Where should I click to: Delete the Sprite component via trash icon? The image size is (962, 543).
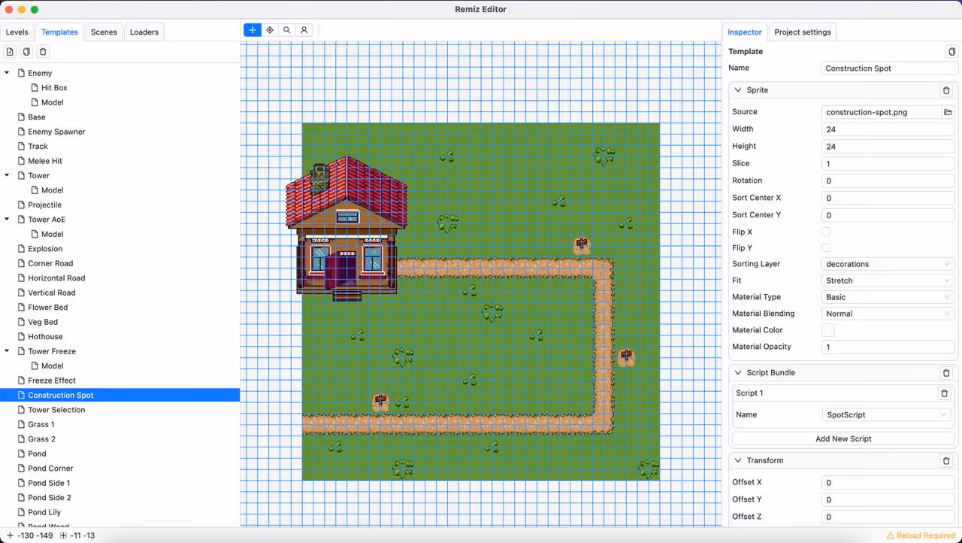click(x=945, y=90)
